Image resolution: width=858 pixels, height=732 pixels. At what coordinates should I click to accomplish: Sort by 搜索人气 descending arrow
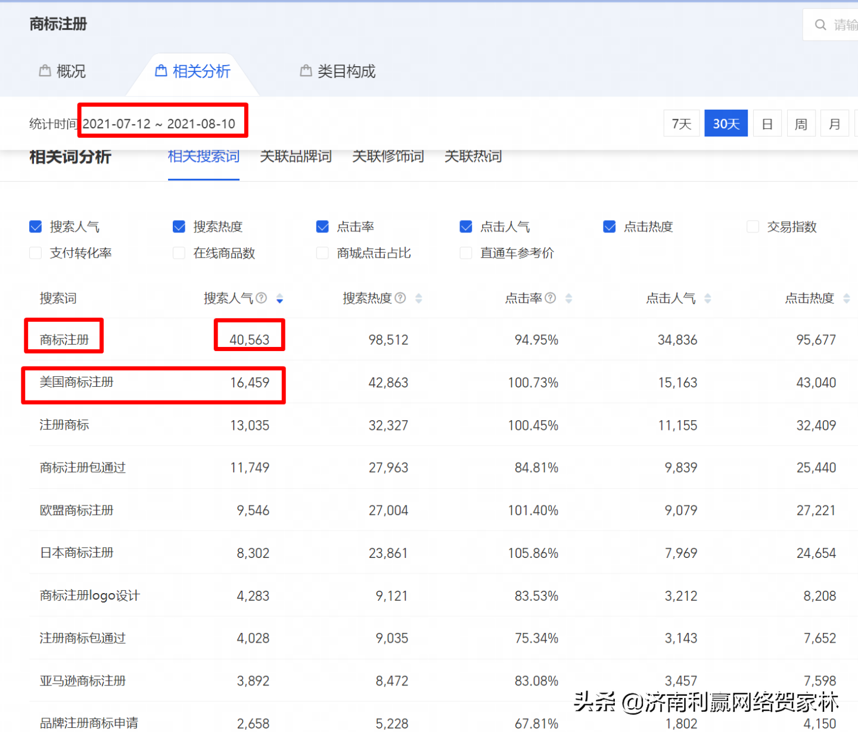pos(279,301)
